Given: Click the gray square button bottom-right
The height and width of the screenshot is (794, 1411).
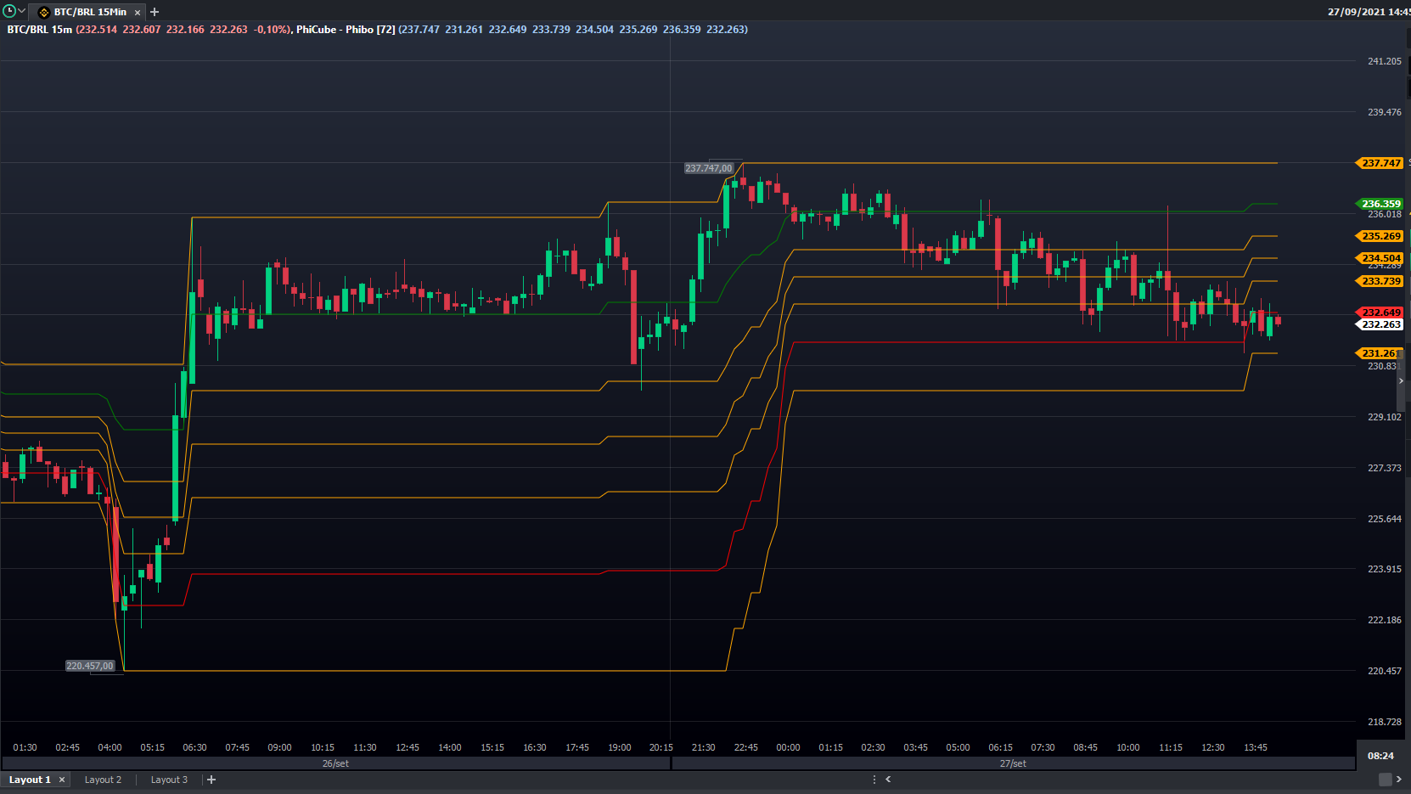Looking at the screenshot, I should tap(1386, 780).
